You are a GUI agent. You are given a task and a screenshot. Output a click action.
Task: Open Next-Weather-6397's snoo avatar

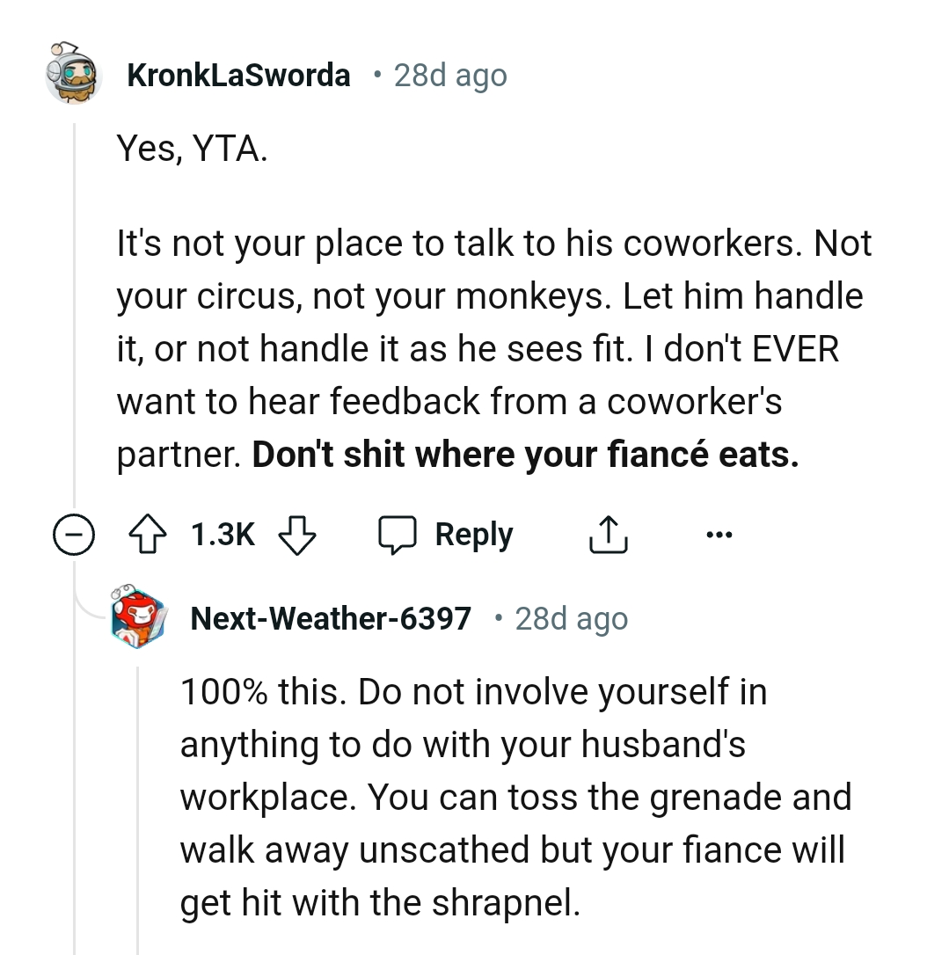pos(138,618)
